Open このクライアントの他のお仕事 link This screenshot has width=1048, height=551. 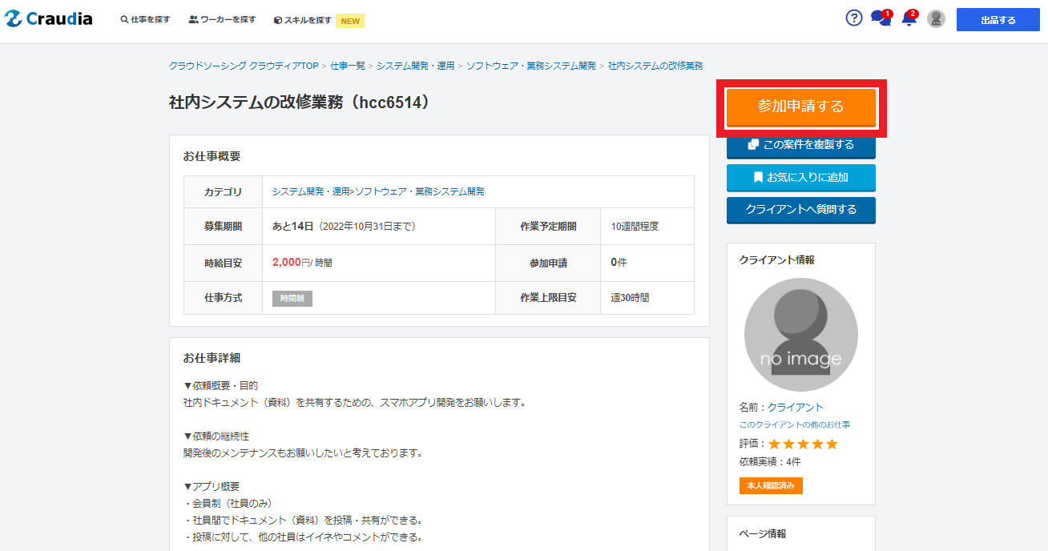[794, 424]
